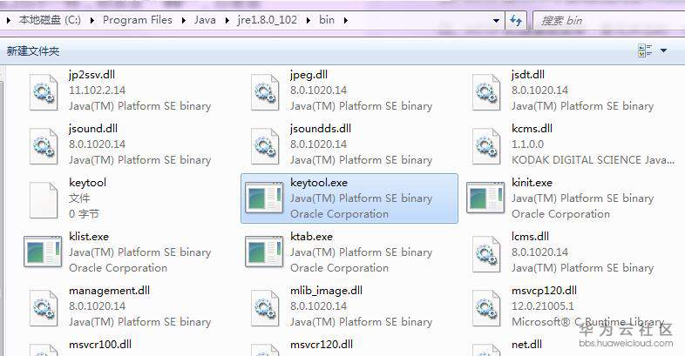Select the file name jsound.dll
Image resolution: width=685 pixels, height=356 pixels.
click(x=93, y=129)
